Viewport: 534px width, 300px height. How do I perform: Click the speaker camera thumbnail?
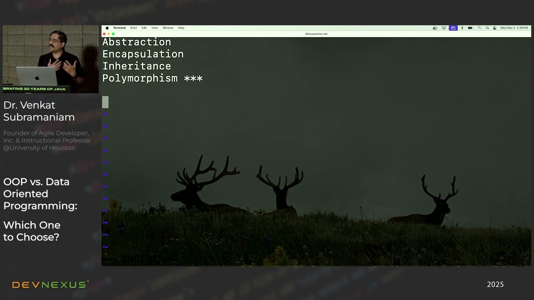click(x=50, y=59)
